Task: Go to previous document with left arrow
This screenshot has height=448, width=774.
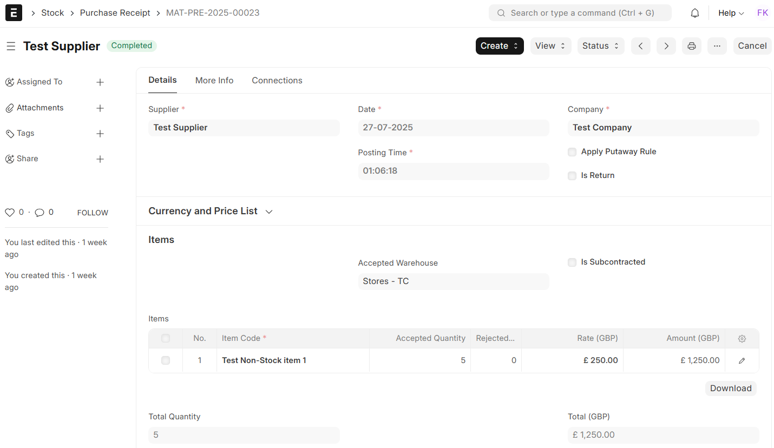Action: 640,46
